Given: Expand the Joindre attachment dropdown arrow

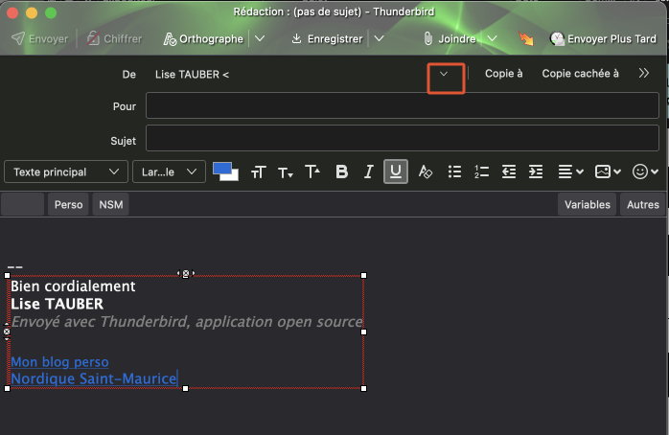Looking at the screenshot, I should tap(493, 39).
